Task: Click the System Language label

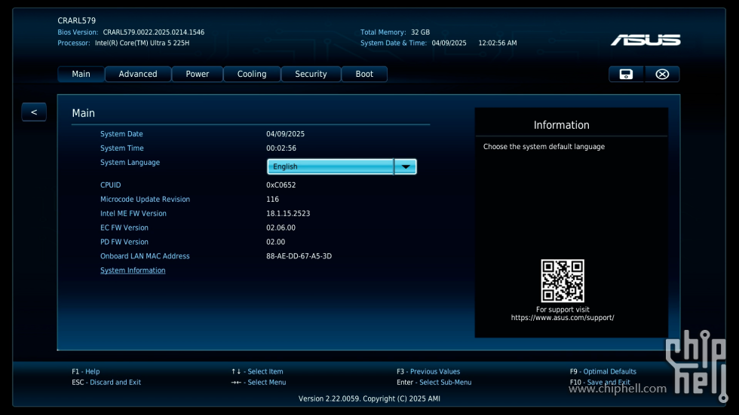Action: tap(130, 163)
